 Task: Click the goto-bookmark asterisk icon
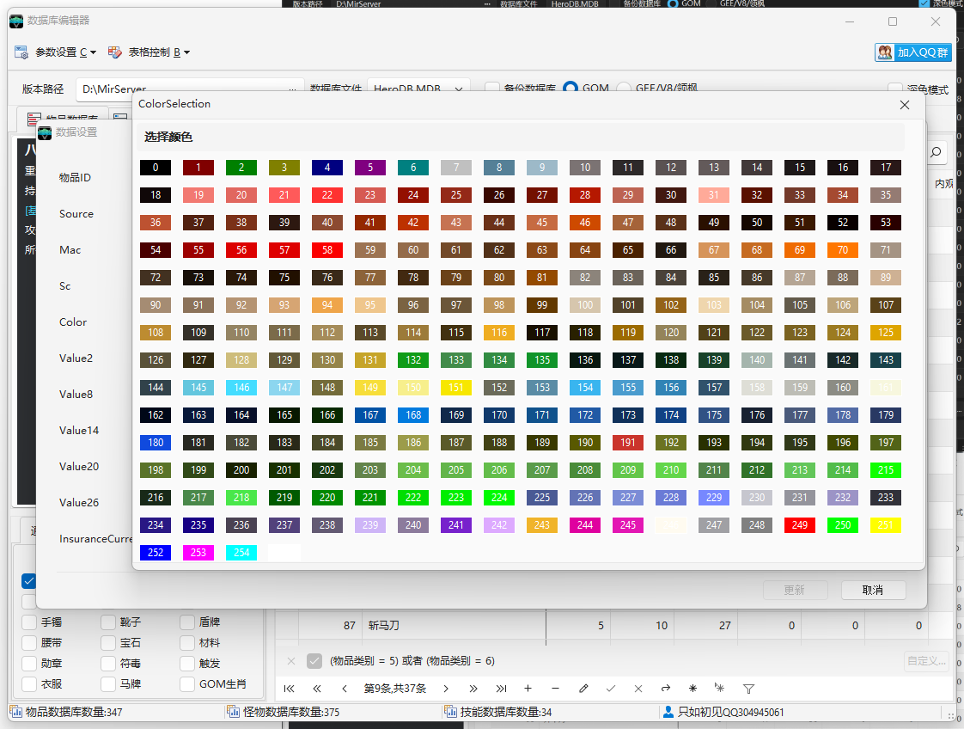click(x=720, y=689)
